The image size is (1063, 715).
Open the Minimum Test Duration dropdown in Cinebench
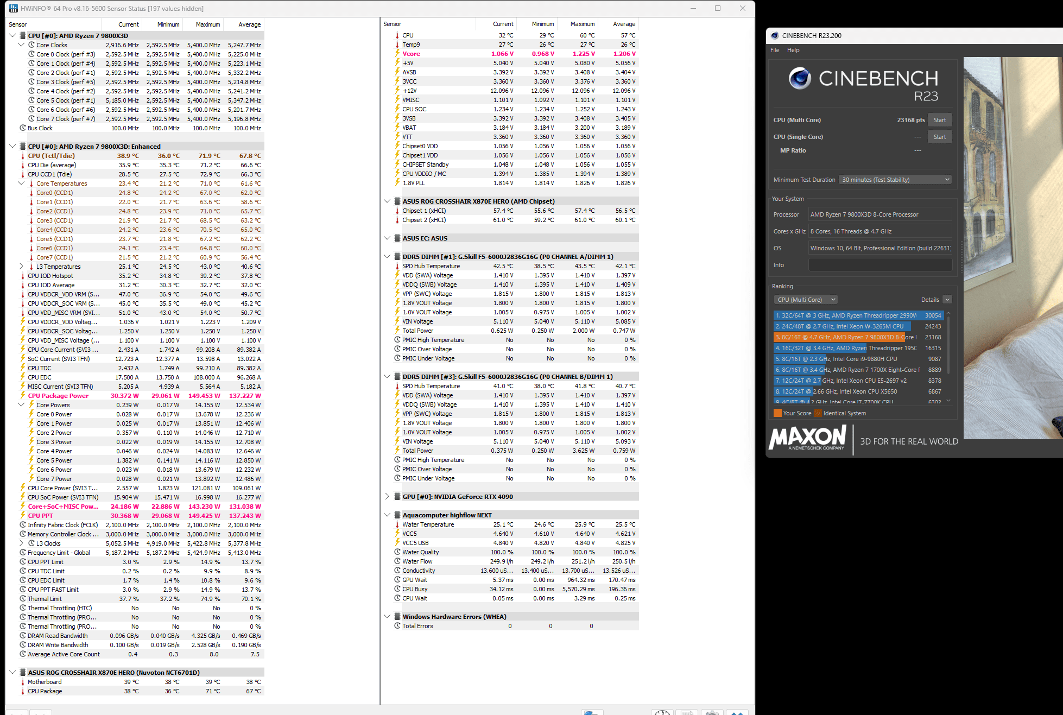pos(895,180)
